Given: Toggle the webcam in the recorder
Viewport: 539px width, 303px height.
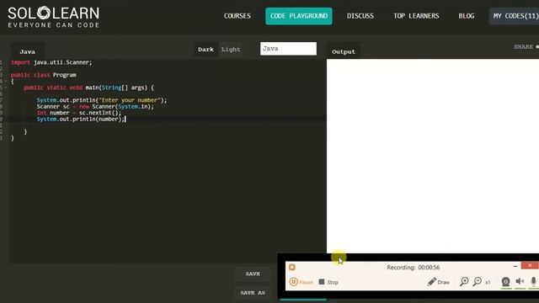Looking at the screenshot, I should [505, 282].
